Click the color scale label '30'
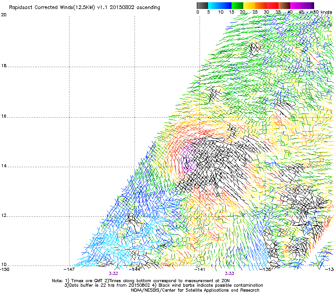 266,12
